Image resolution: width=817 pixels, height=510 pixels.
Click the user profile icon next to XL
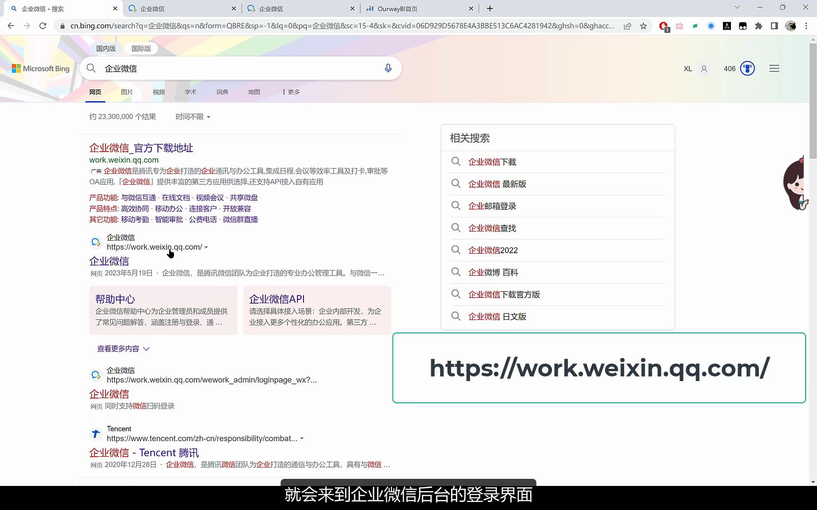pos(704,68)
